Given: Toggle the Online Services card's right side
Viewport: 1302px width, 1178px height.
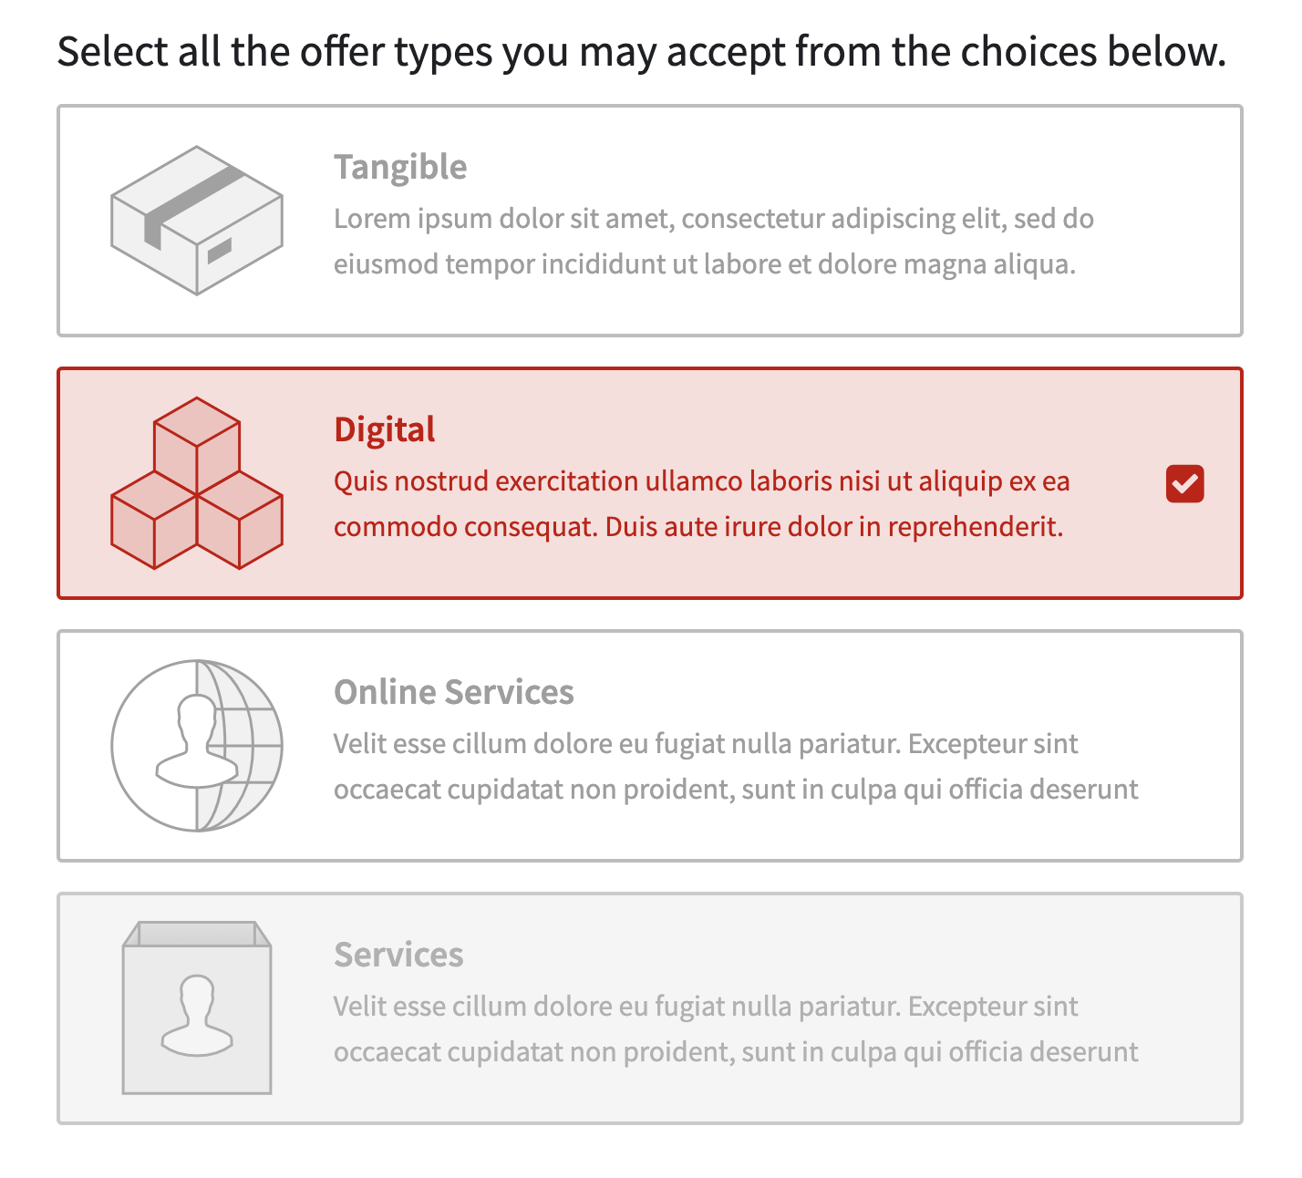Looking at the screenshot, I should click(1184, 746).
